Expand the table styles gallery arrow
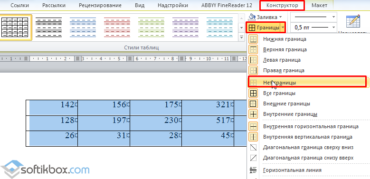The image size is (370, 179). (x=241, y=37)
